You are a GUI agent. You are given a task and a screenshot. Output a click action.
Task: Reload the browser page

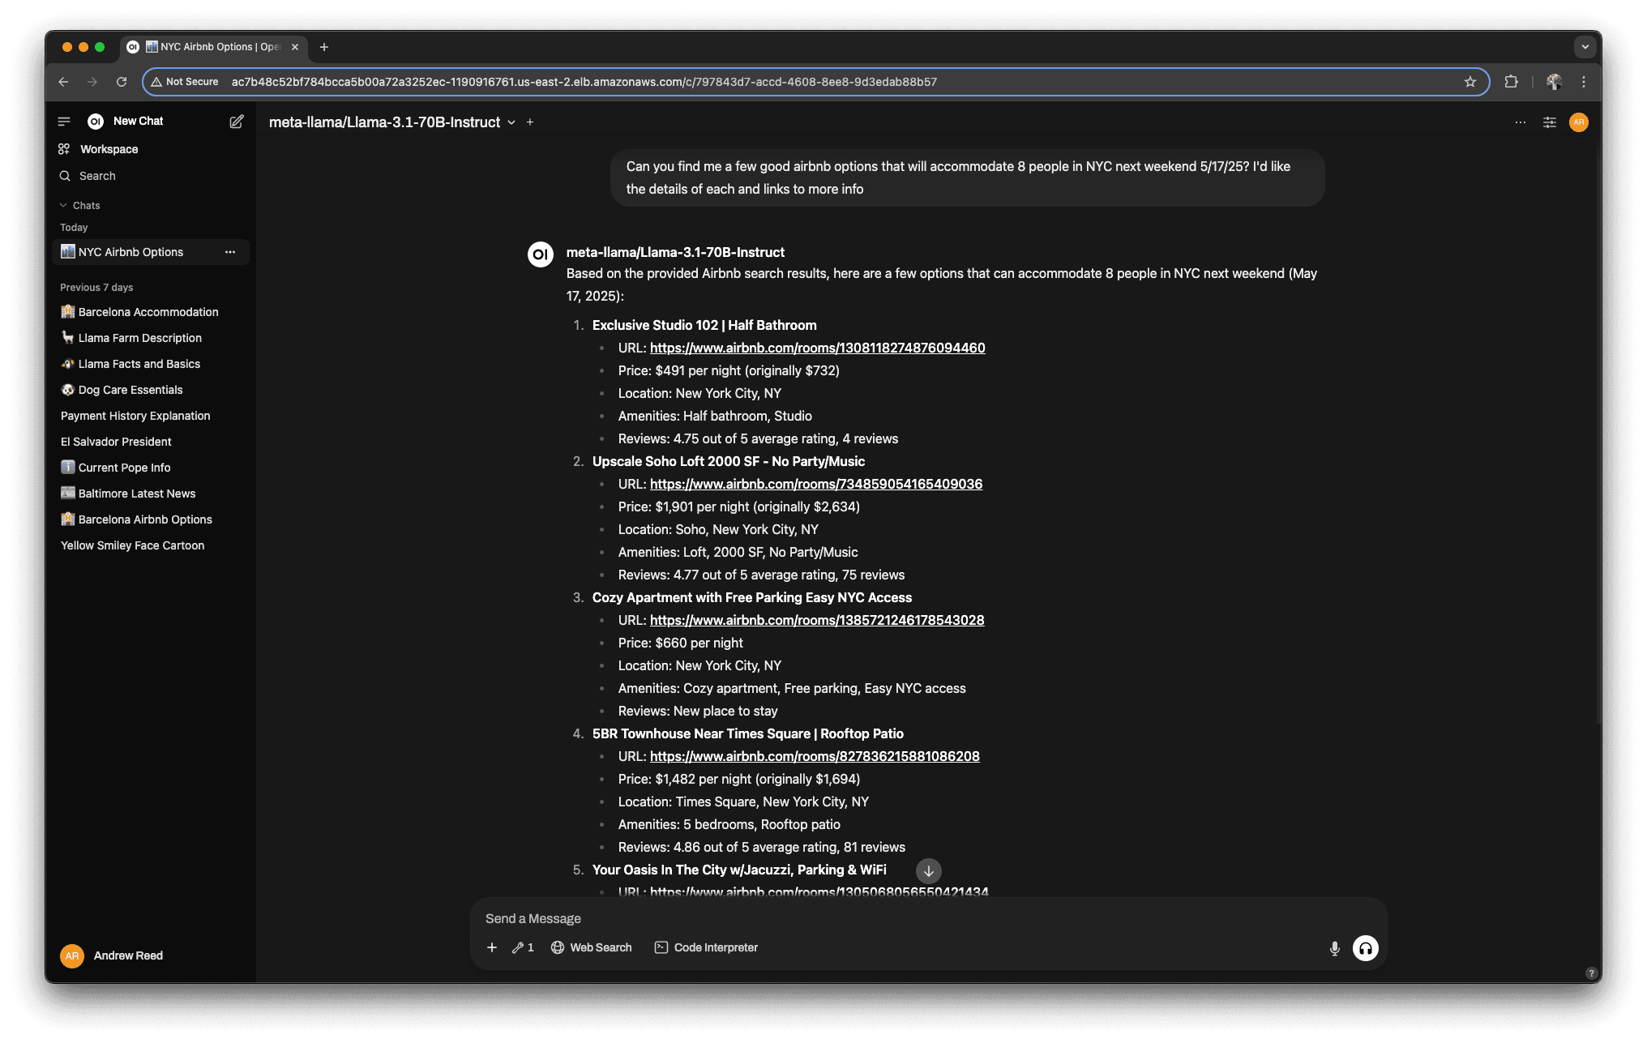(x=122, y=82)
